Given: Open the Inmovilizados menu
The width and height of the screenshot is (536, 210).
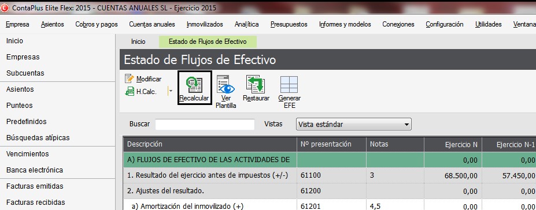Looking at the screenshot, I should [x=205, y=24].
